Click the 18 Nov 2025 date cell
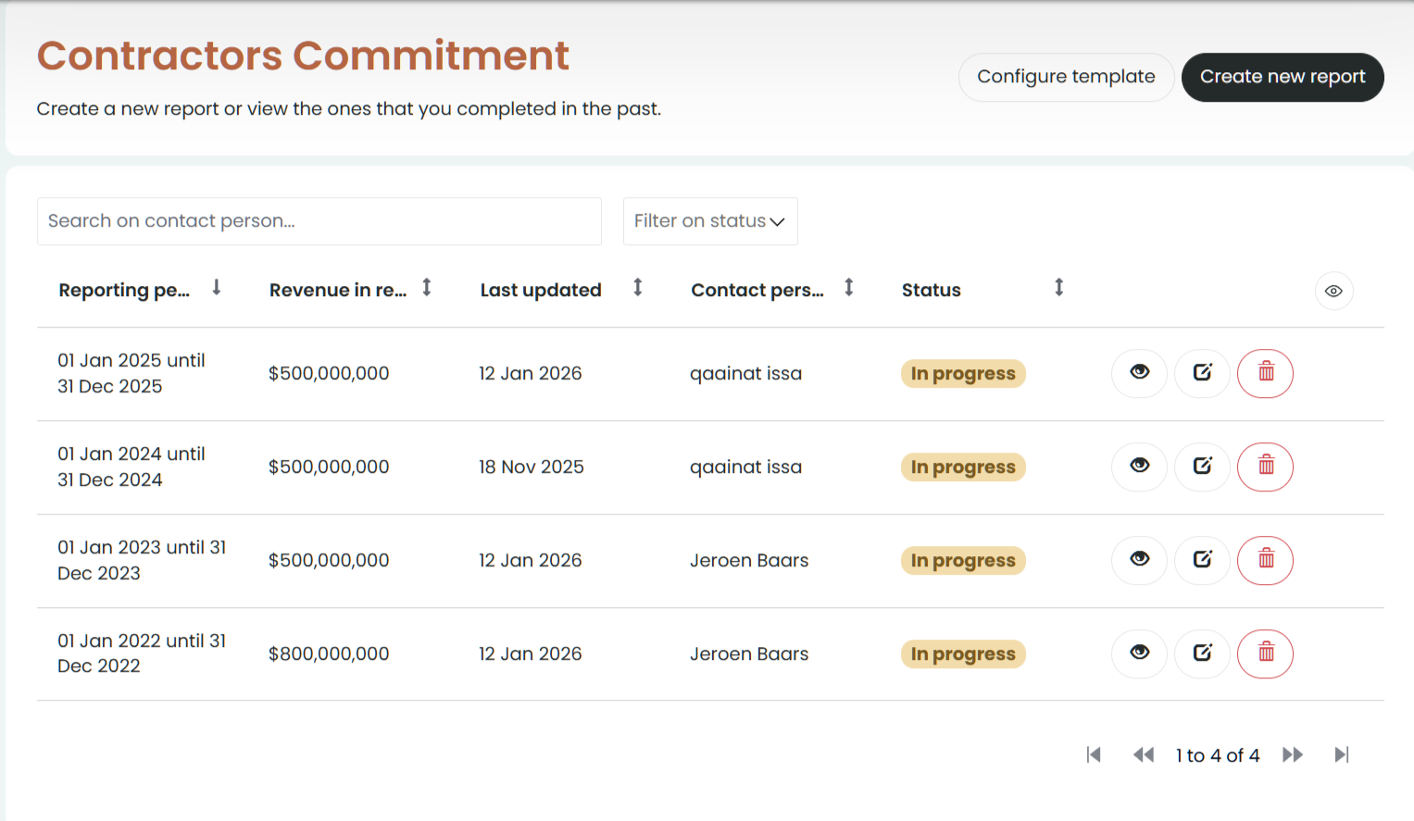Viewport: 1414px width, 821px height. 532,467
